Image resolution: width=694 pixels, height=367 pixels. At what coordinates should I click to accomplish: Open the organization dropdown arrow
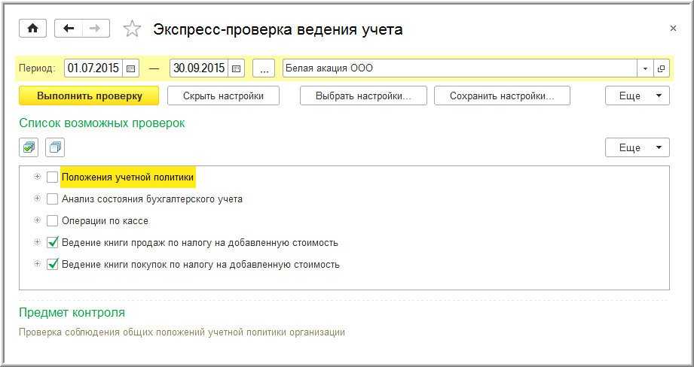[645, 68]
